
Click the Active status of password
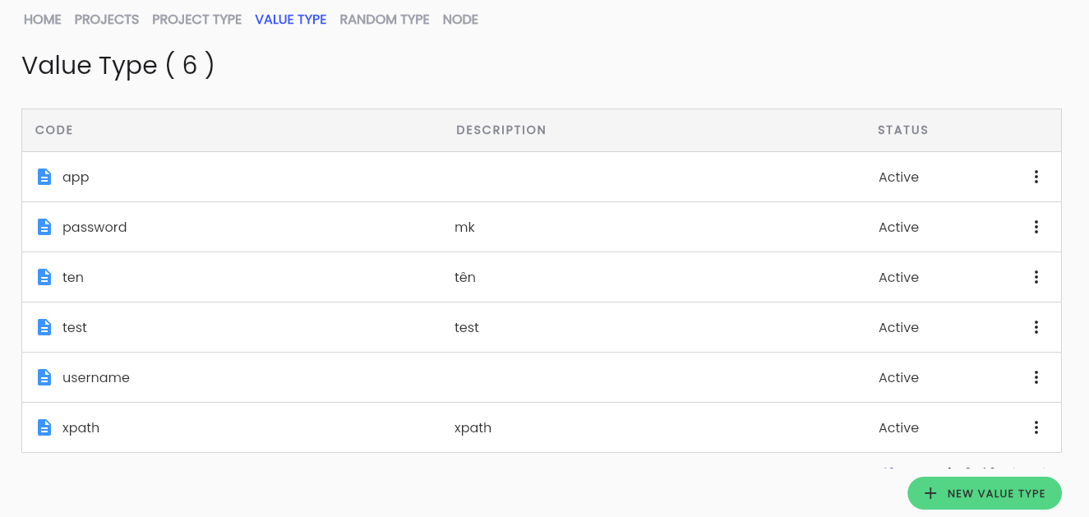tap(898, 227)
